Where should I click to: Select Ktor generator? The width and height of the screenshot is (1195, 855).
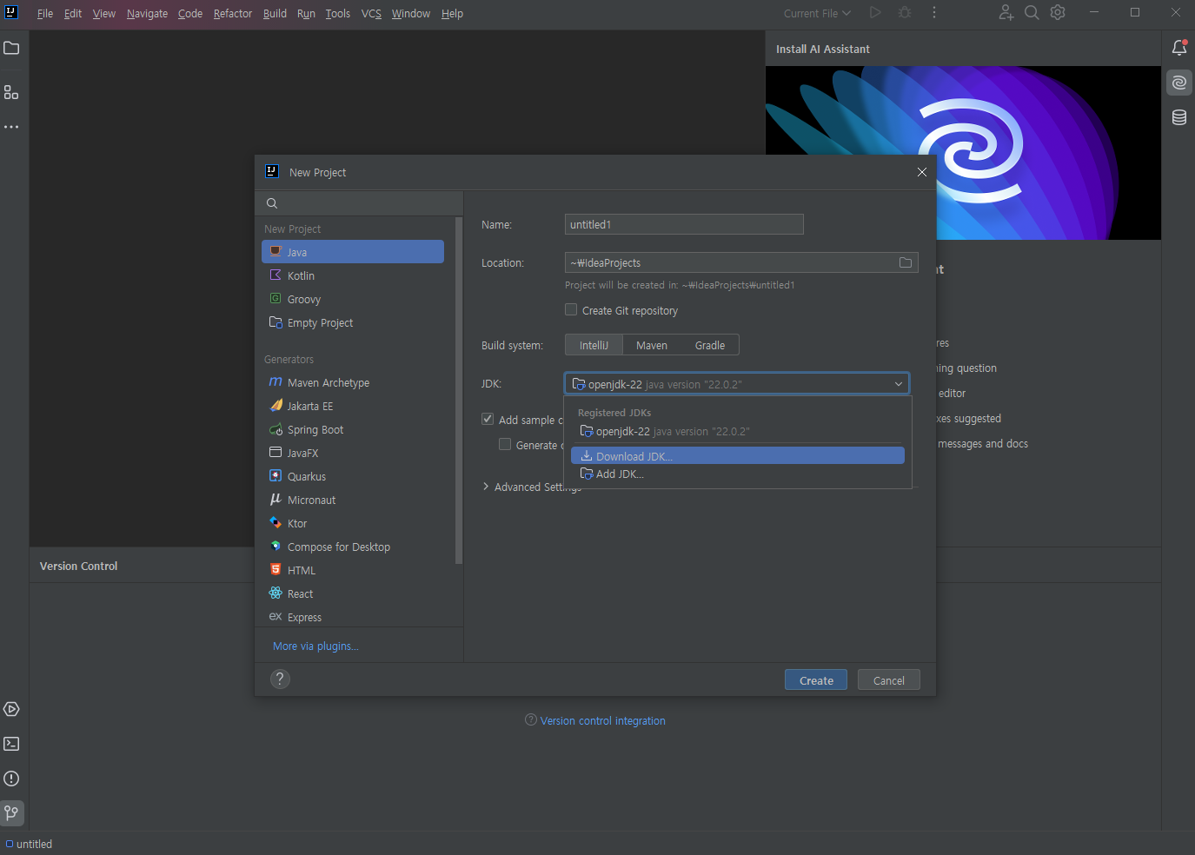tap(353, 523)
